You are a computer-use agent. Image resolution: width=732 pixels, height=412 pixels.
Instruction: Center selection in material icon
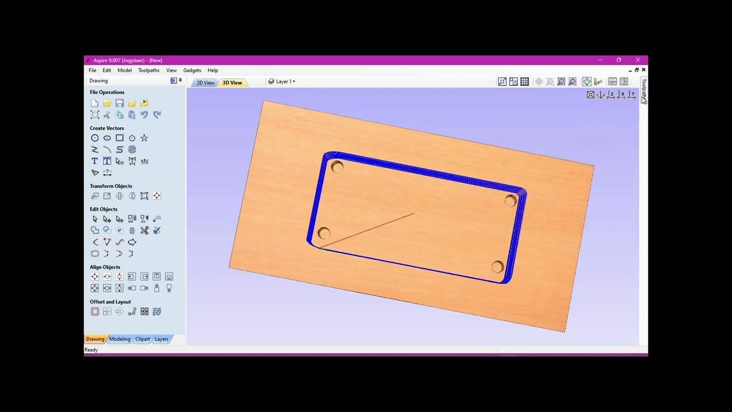[94, 277]
